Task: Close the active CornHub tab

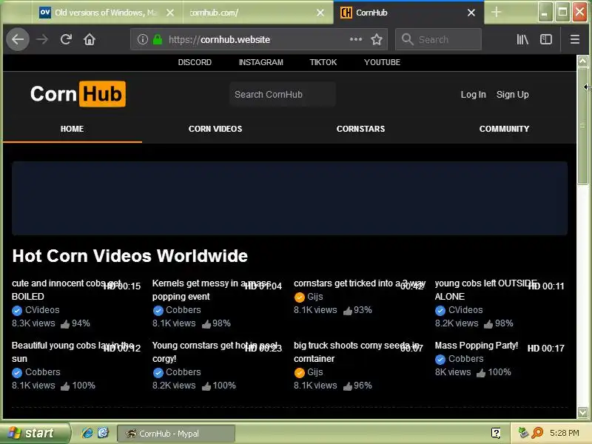Action: click(471, 13)
